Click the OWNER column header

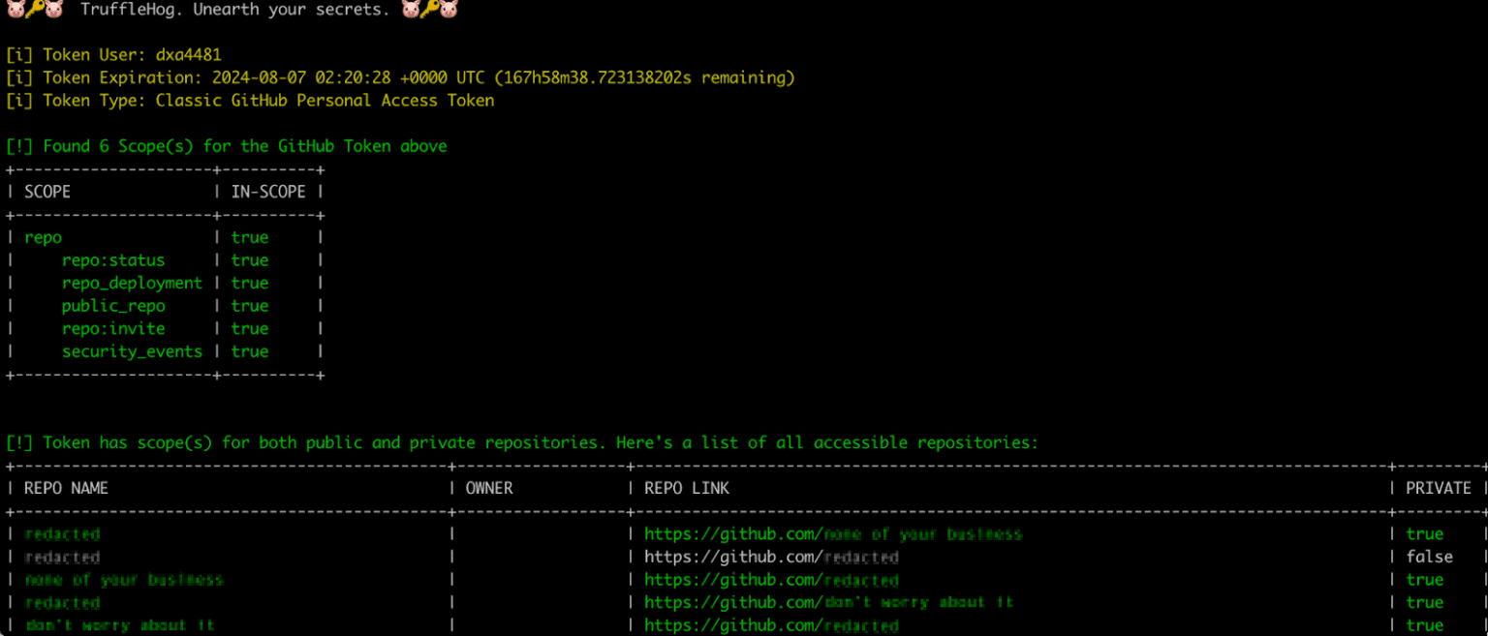(489, 488)
